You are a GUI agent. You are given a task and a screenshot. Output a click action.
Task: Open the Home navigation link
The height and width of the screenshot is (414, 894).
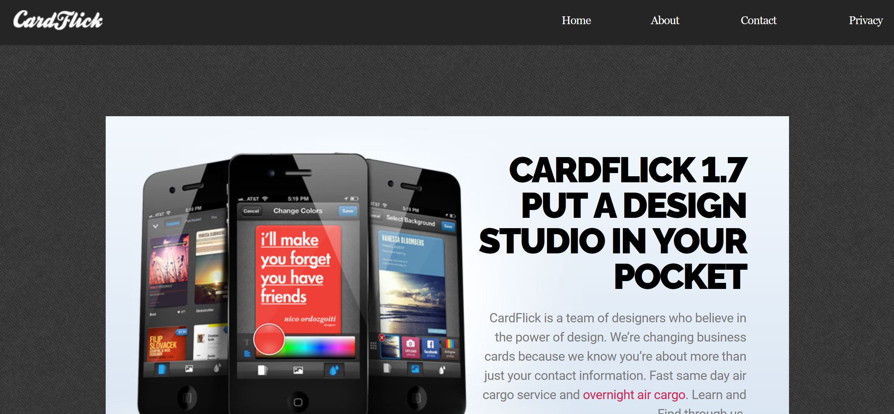[x=576, y=20]
